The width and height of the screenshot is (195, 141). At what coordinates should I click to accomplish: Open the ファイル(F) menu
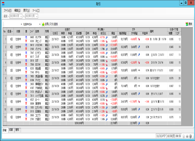[x=8, y=11]
